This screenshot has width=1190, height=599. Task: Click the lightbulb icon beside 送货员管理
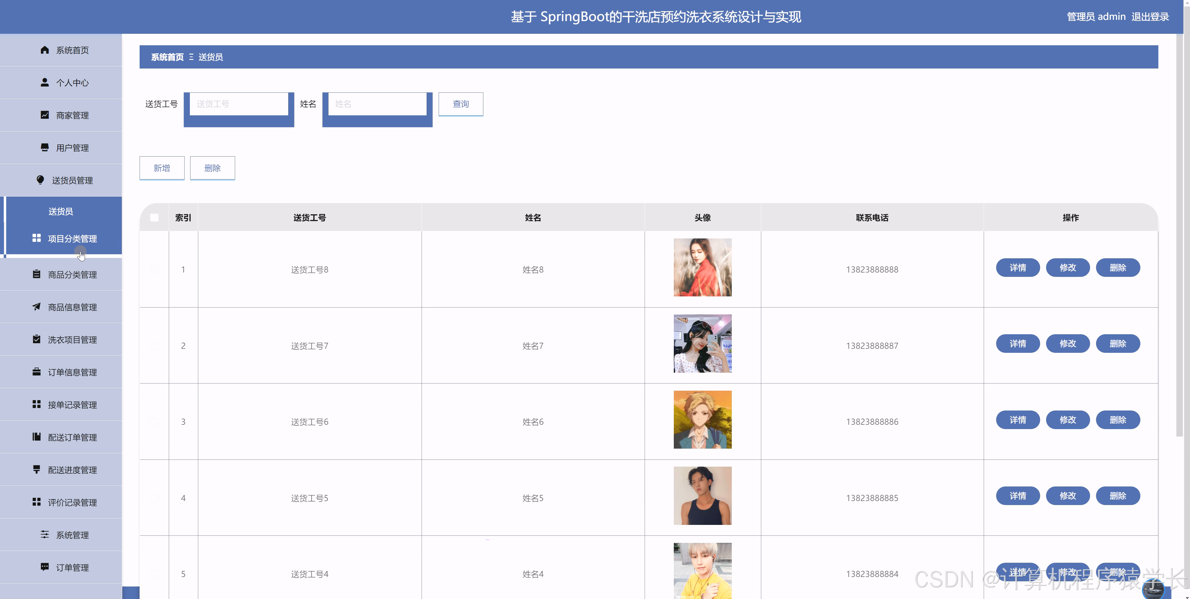40,180
